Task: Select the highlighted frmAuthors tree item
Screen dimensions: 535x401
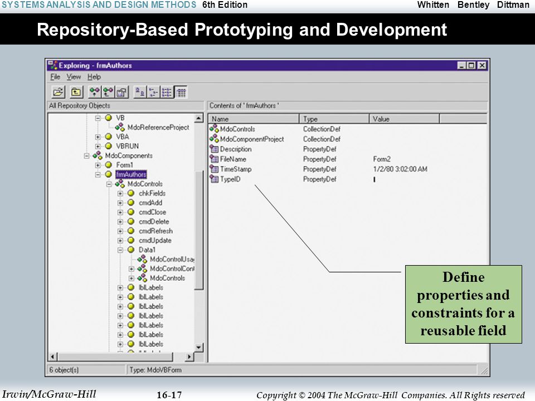Action: pyautogui.click(x=131, y=174)
